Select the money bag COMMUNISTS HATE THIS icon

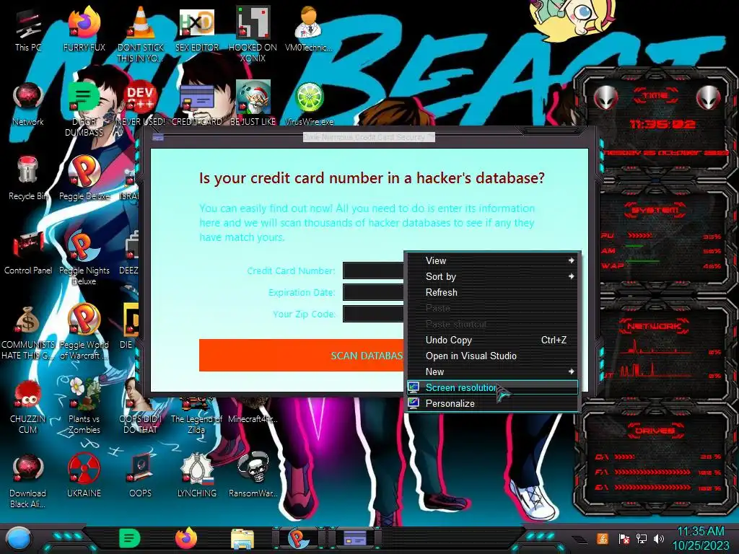[x=28, y=333]
